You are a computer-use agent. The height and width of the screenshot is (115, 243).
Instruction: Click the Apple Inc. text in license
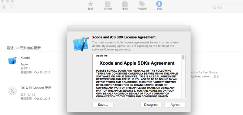pyautogui.click(x=102, y=56)
